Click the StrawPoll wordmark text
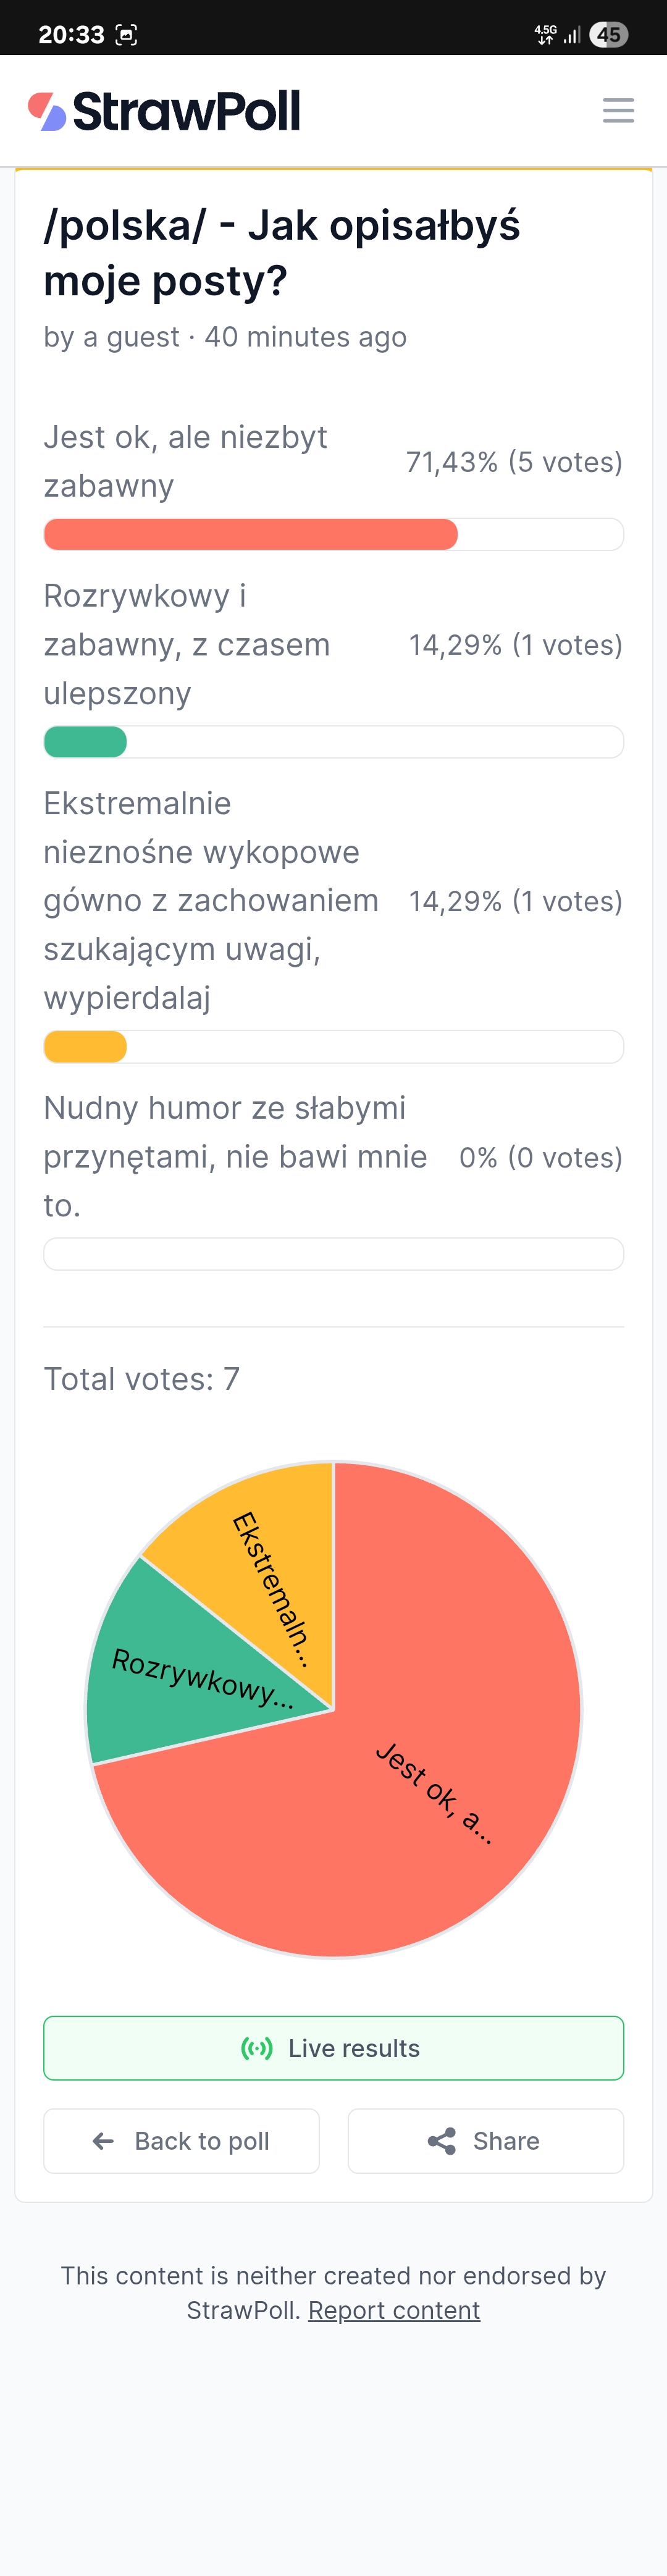Image resolution: width=667 pixels, height=2576 pixels. point(186,111)
